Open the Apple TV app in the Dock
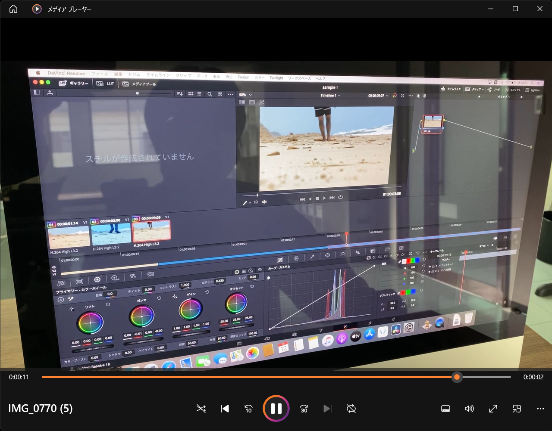552x431 pixels. pos(355,336)
